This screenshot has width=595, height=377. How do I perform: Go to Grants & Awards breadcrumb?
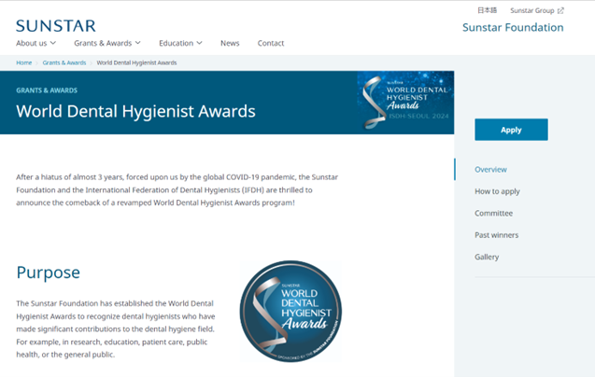64,63
